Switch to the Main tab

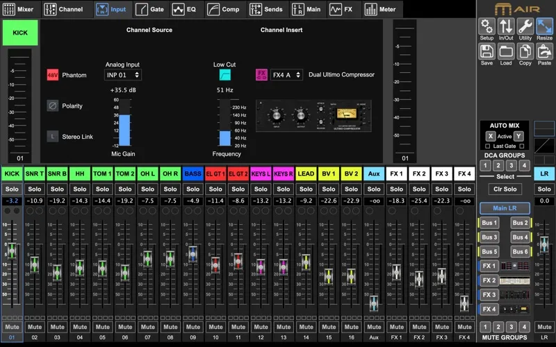click(x=306, y=9)
